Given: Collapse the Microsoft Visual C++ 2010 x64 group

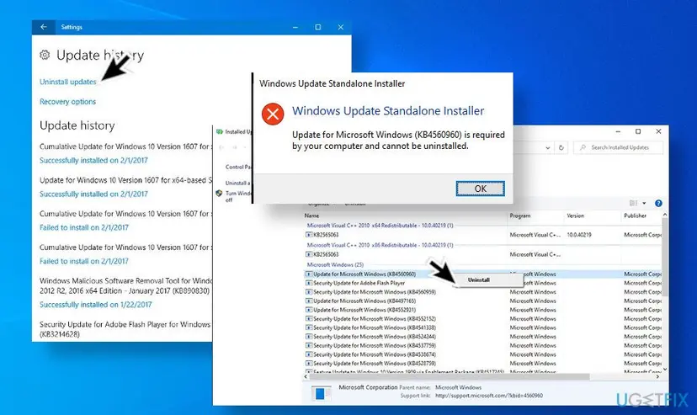Looking at the screenshot, I should [380, 226].
